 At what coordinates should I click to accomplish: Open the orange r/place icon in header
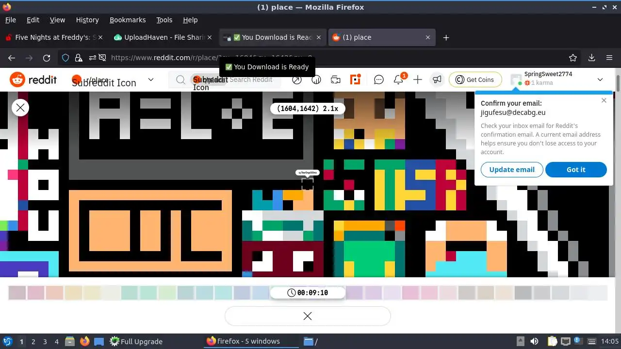click(x=356, y=80)
